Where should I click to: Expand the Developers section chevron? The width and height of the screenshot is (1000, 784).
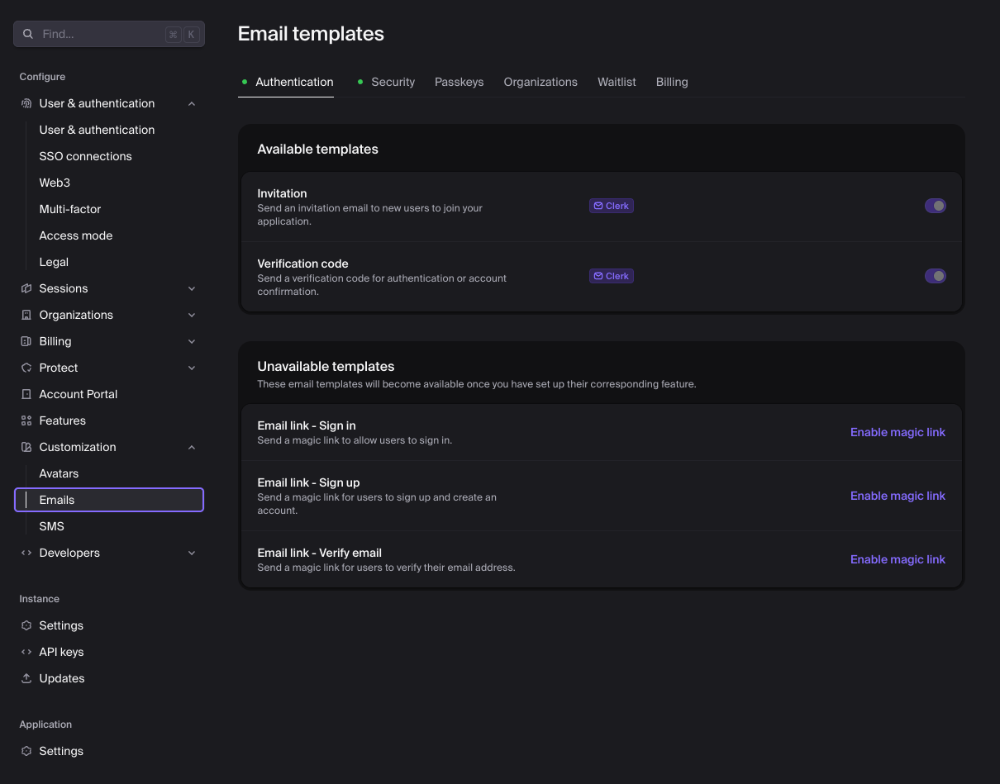(x=192, y=553)
